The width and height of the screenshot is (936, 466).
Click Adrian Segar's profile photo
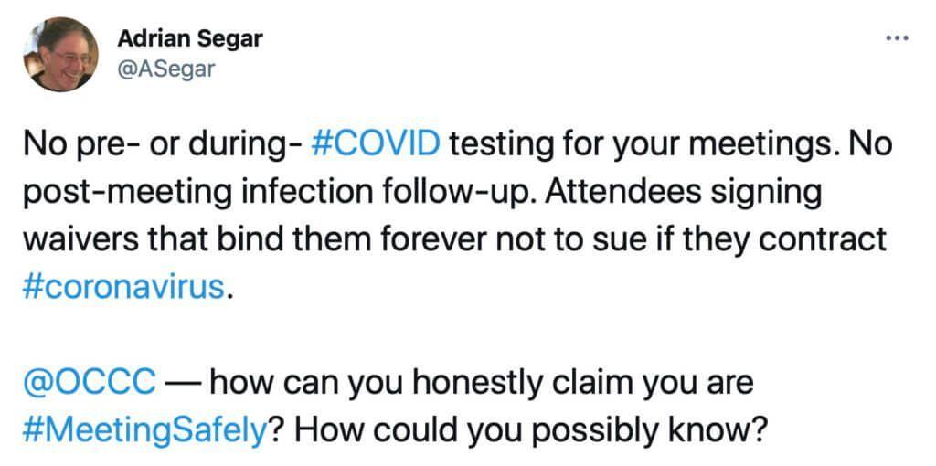[60, 56]
